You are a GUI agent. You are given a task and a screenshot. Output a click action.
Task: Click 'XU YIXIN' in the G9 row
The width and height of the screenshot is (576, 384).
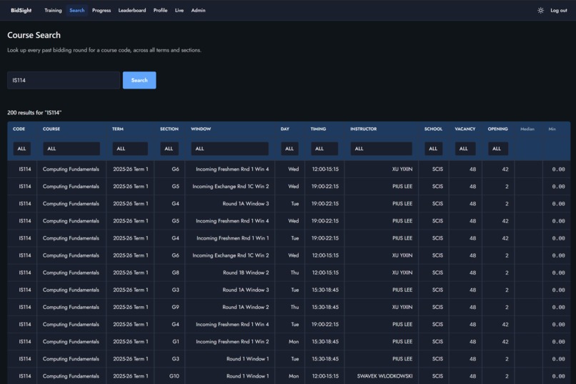pos(402,307)
